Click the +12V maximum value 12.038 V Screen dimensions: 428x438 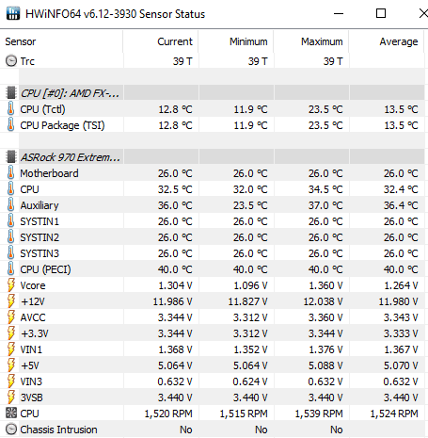tap(323, 301)
